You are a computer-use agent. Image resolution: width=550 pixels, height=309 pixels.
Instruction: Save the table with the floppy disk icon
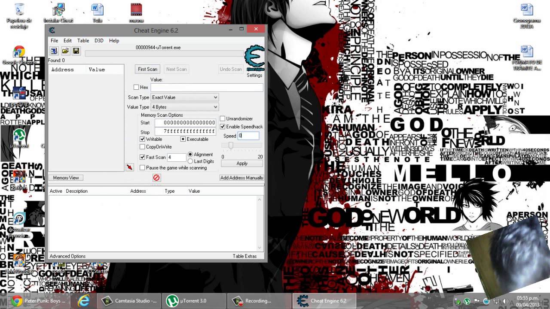point(76,51)
